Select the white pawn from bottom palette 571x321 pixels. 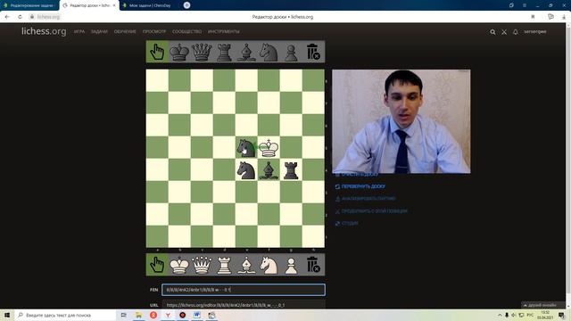point(291,265)
